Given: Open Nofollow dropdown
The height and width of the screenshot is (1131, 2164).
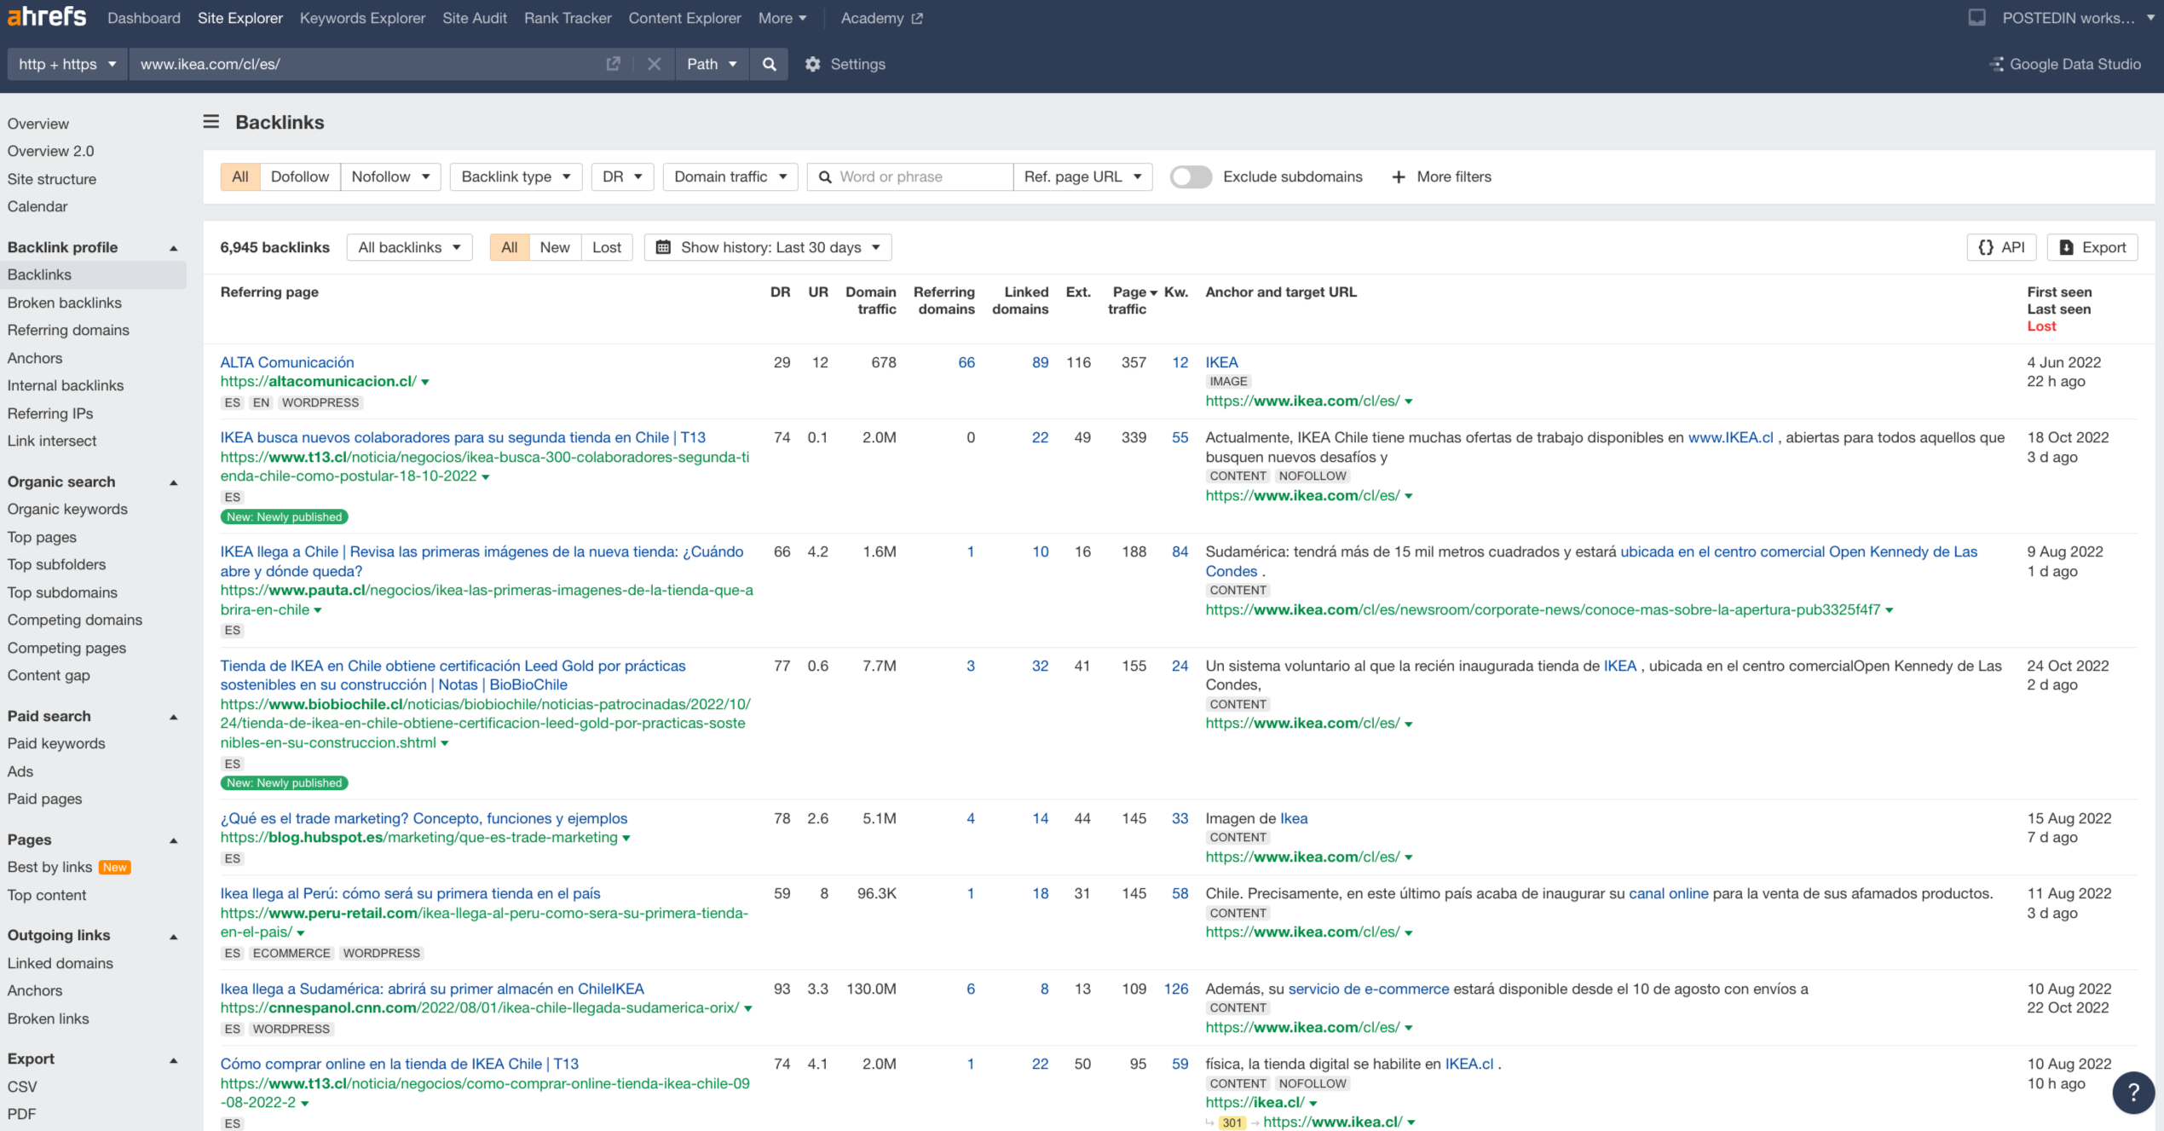Looking at the screenshot, I should pyautogui.click(x=390, y=176).
